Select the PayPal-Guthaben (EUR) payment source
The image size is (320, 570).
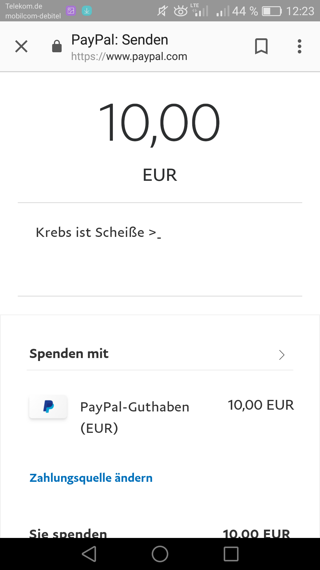[x=135, y=417]
